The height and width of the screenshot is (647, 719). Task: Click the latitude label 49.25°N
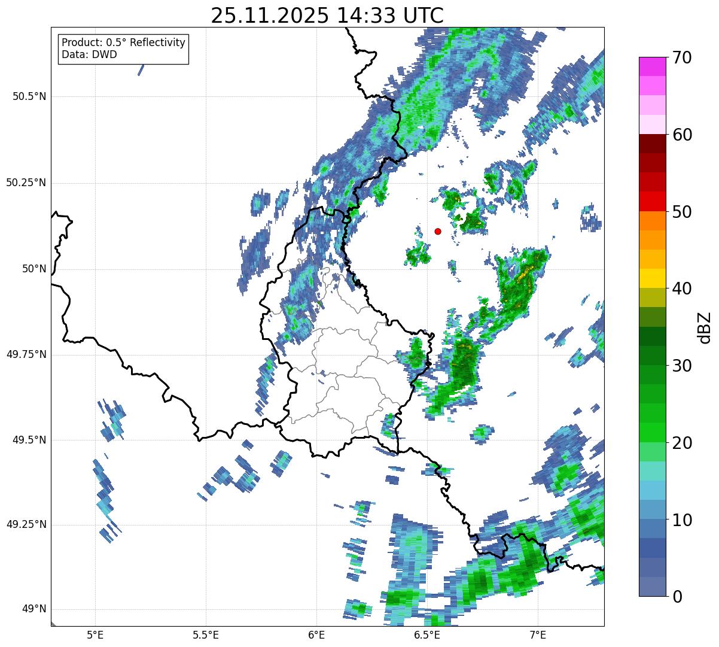pos(26,524)
